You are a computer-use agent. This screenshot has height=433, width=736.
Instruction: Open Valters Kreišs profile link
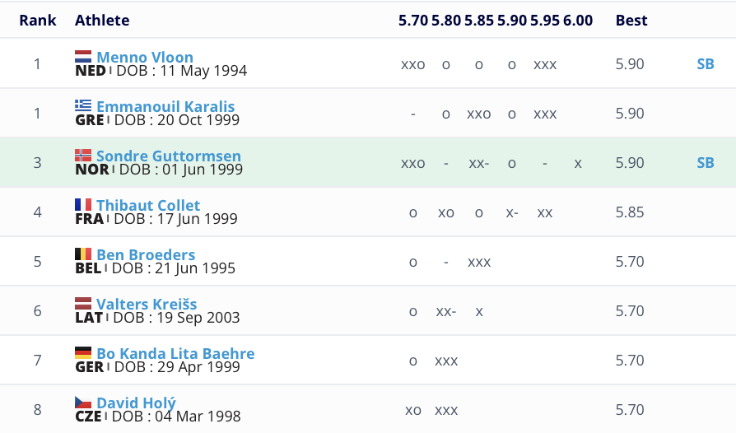click(147, 304)
